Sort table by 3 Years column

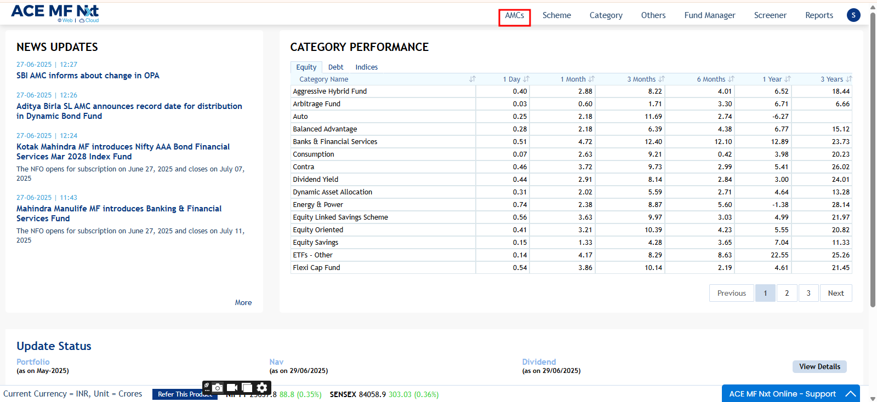point(848,79)
